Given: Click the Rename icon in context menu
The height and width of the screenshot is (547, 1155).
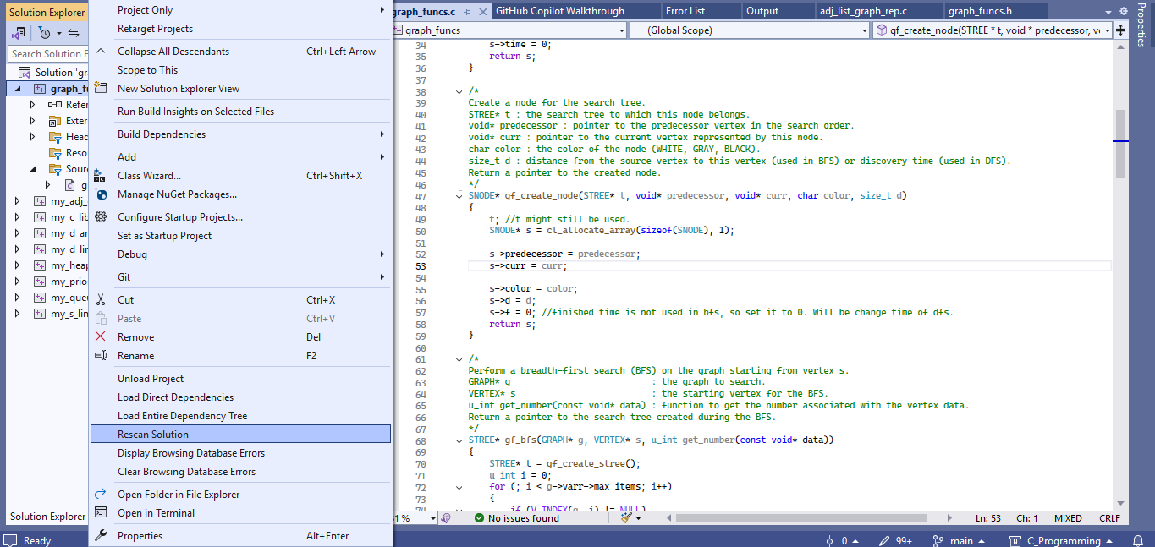Looking at the screenshot, I should [101, 356].
